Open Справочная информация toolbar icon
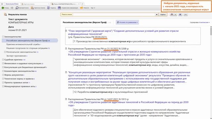Image resolution: width=212 pixels, height=119 pixels. point(59,8)
